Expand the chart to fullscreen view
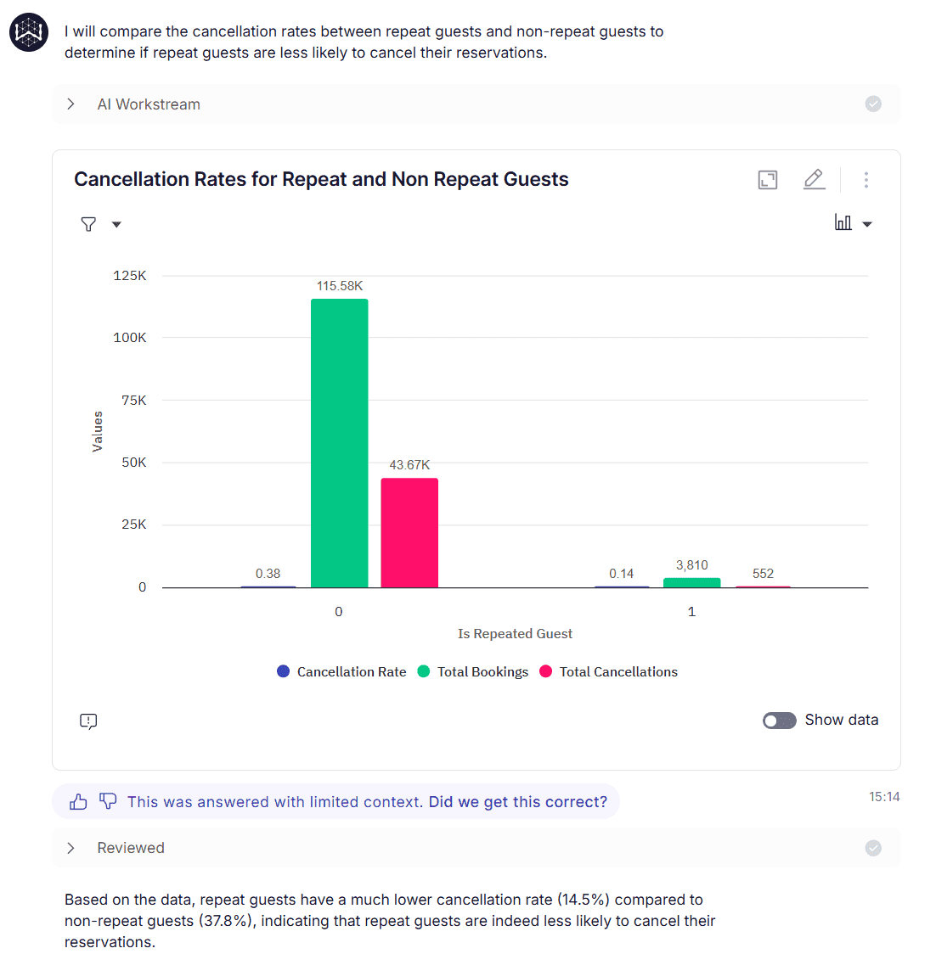This screenshot has height=965, width=936. (x=767, y=180)
